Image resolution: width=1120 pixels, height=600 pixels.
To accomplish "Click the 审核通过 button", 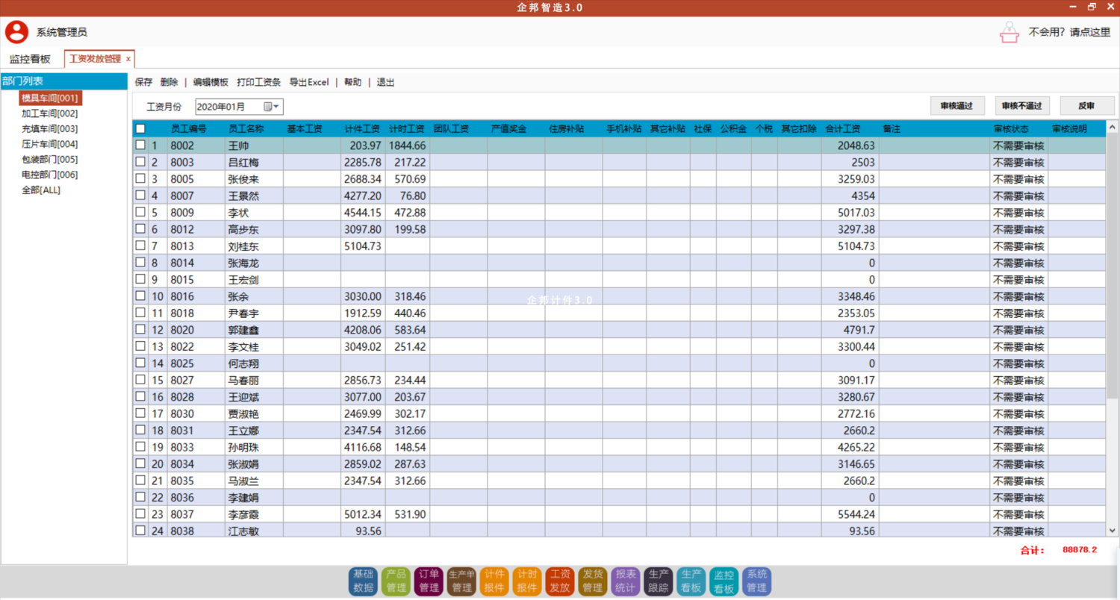I will click(x=957, y=106).
